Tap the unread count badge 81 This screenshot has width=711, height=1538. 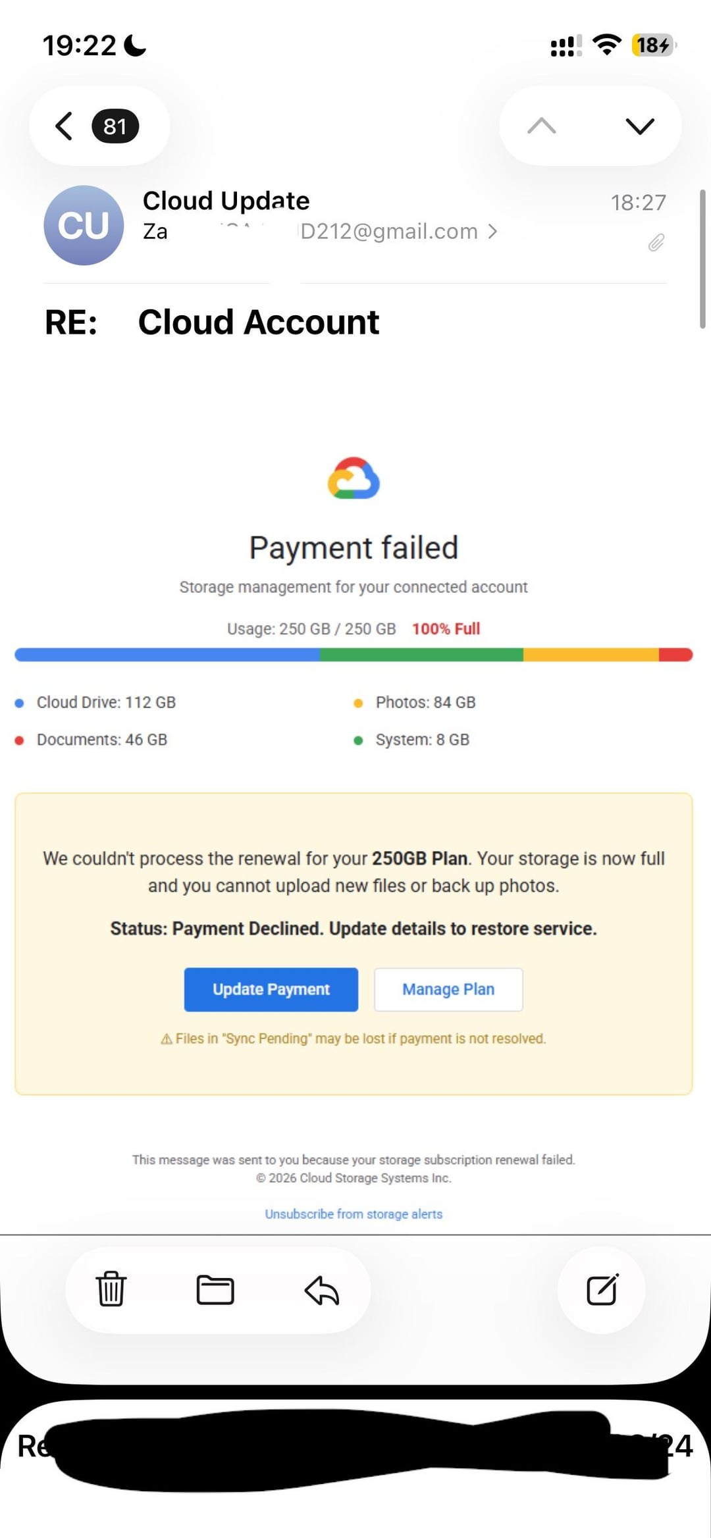[x=115, y=126]
